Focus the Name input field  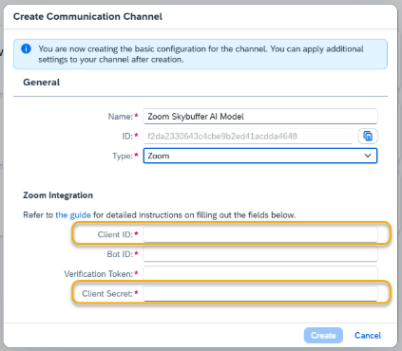coord(260,117)
